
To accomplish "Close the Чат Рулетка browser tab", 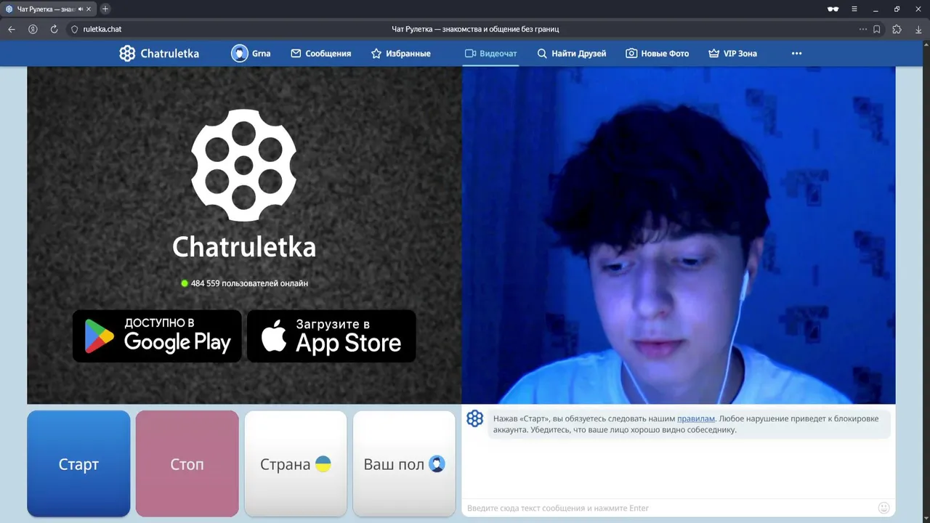I will point(89,9).
